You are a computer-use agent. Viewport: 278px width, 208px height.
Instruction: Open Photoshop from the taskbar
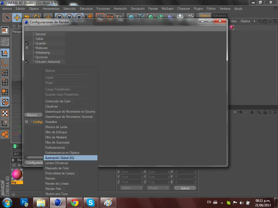click(24, 203)
